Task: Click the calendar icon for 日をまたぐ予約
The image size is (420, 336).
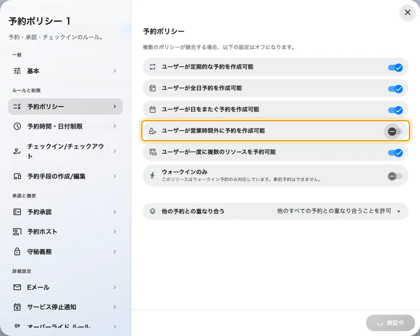Action: [x=153, y=109]
